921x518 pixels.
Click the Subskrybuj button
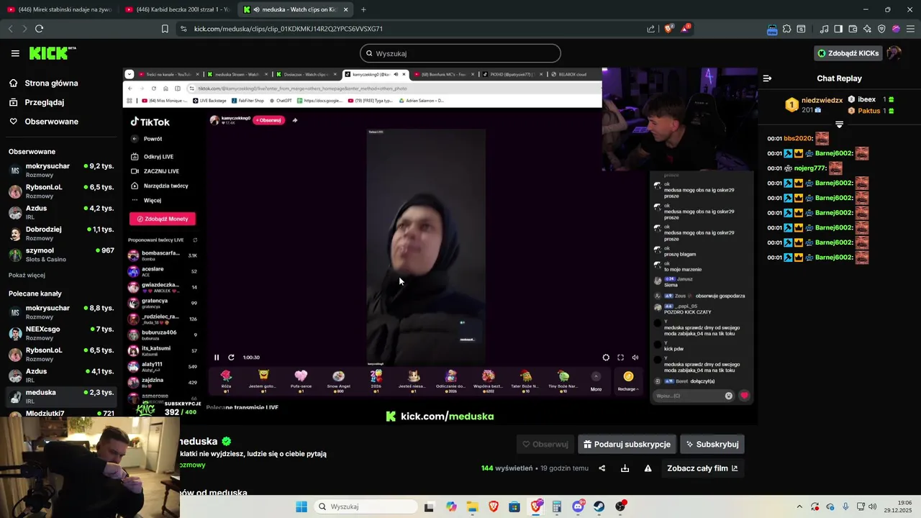click(x=712, y=445)
